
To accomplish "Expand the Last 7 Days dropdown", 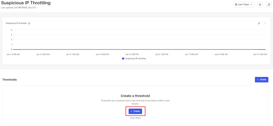I will click(244, 5).
